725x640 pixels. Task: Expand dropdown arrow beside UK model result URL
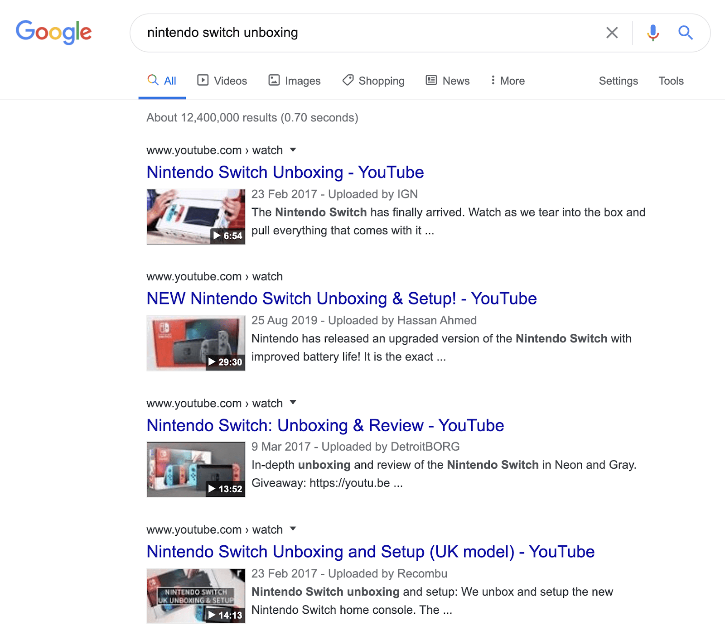[x=293, y=529]
